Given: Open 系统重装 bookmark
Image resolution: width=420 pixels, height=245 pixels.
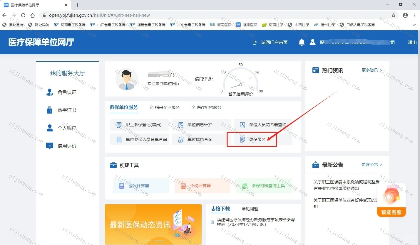Looking at the screenshot, I should (13, 25).
